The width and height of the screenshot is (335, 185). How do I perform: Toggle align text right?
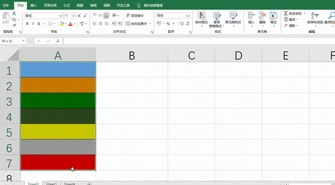point(106,23)
